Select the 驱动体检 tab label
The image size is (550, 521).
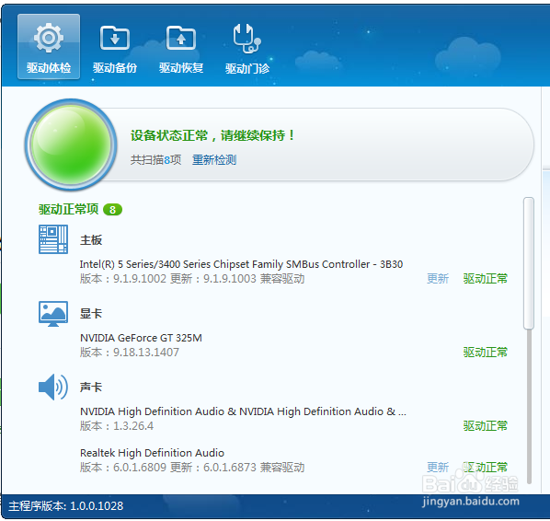pos(49,68)
